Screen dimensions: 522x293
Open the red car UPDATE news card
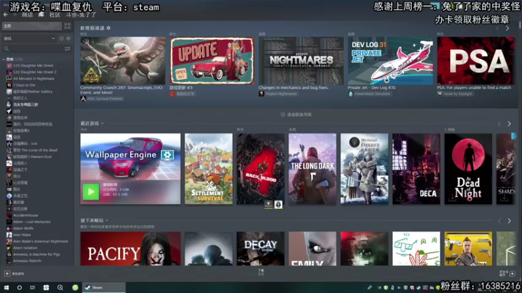[x=212, y=61]
